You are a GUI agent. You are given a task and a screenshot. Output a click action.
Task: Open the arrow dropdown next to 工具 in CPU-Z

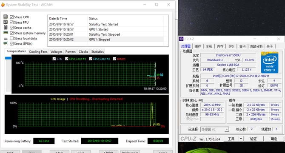(x=241, y=139)
